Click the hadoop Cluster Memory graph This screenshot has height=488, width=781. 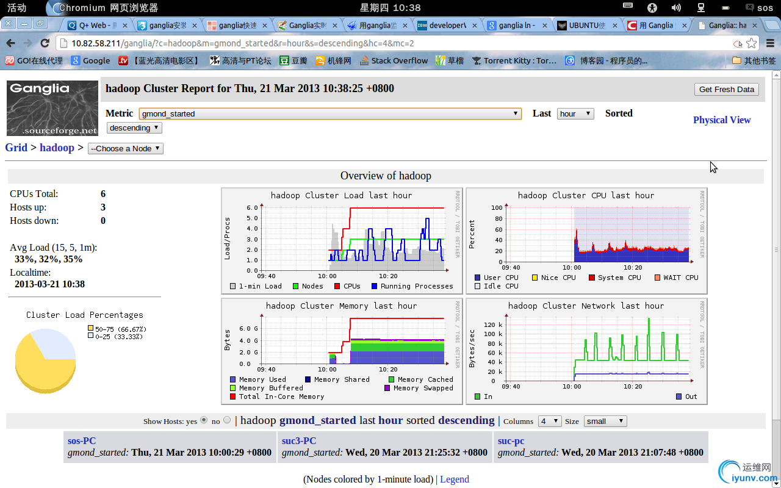pos(342,351)
